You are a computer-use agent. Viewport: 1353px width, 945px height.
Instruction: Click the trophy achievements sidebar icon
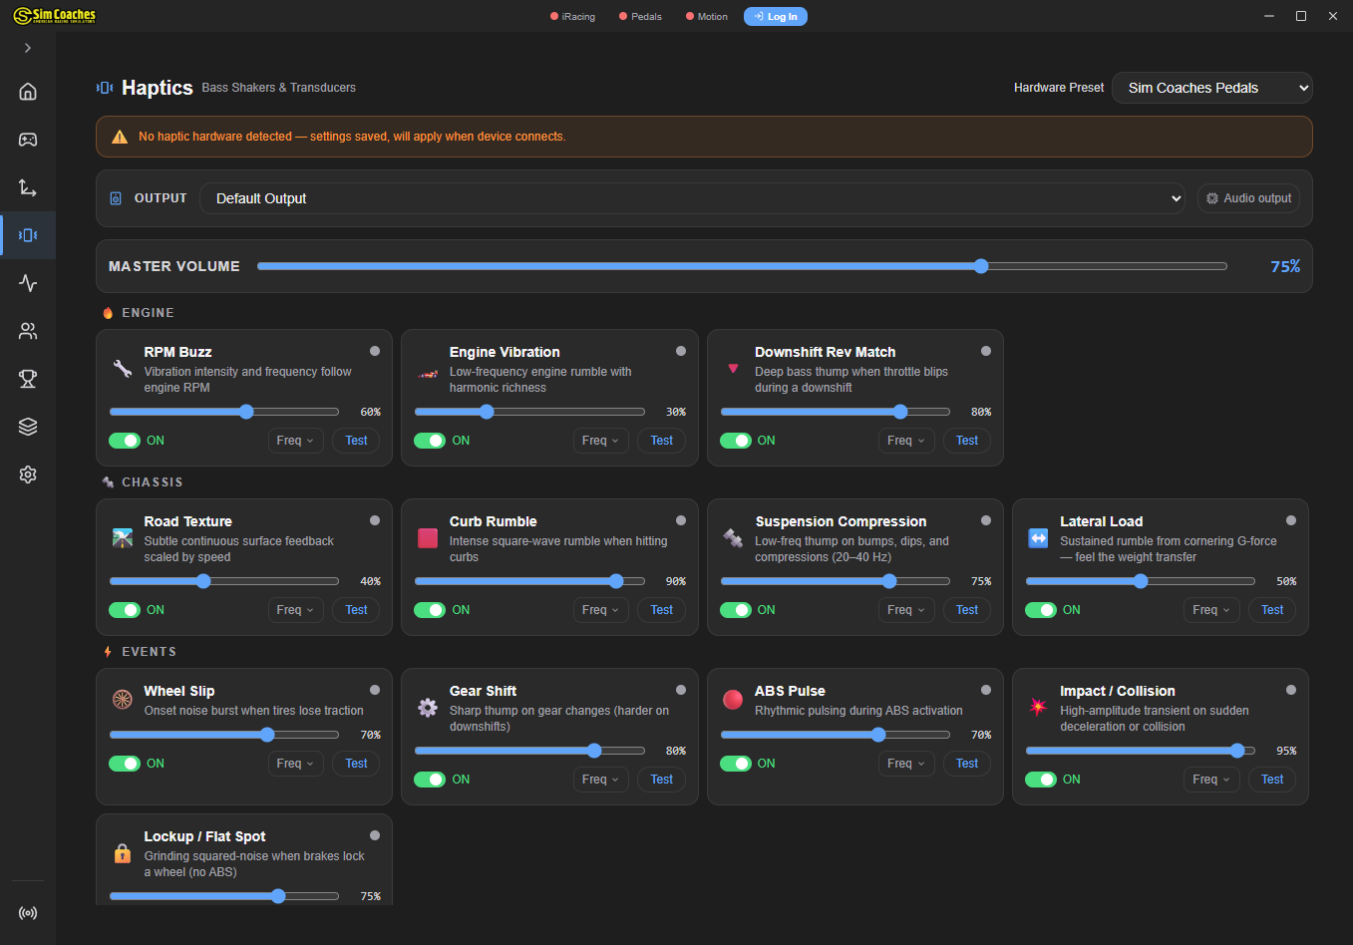point(27,379)
